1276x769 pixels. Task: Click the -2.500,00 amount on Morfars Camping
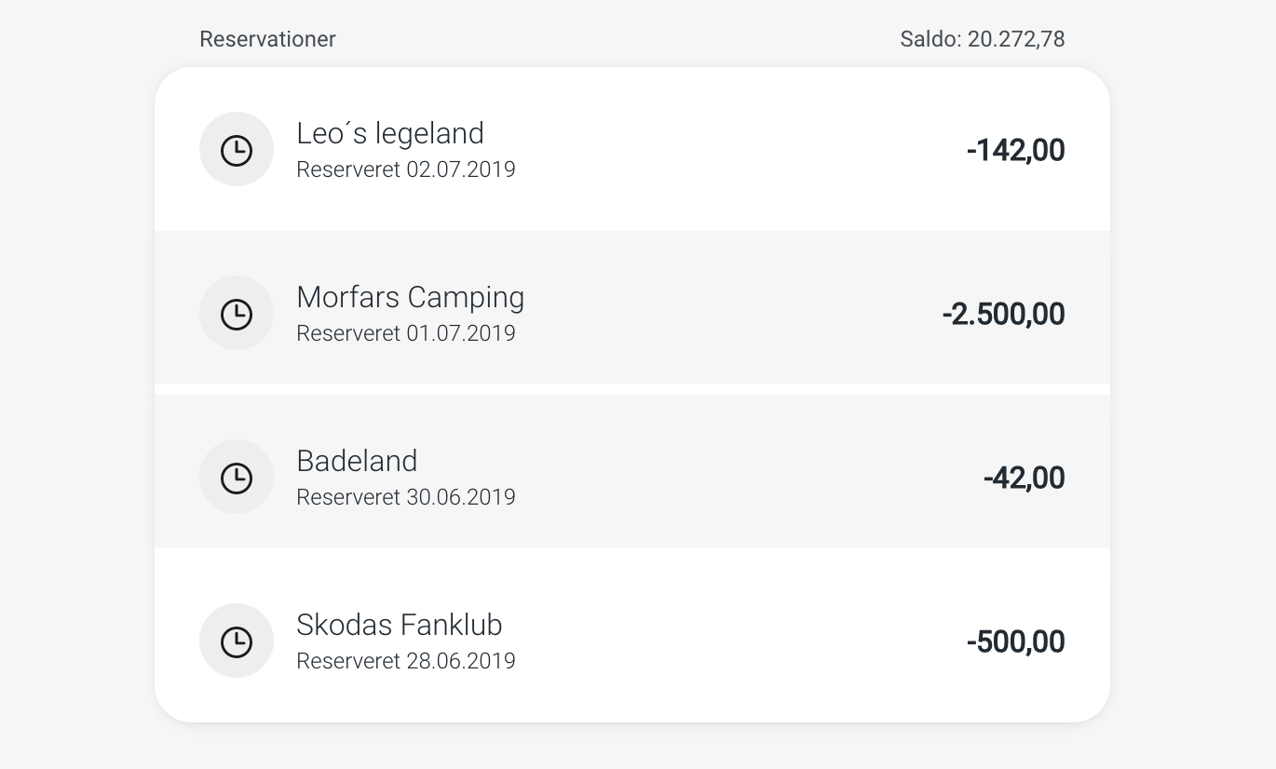coord(1002,313)
